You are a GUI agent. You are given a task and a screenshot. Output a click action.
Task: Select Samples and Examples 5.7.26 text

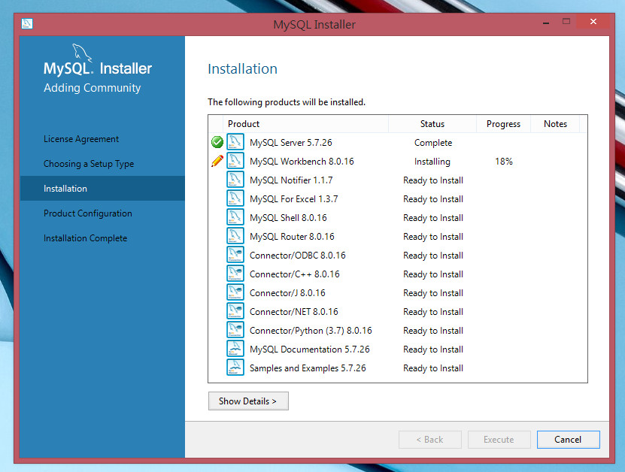tap(308, 368)
